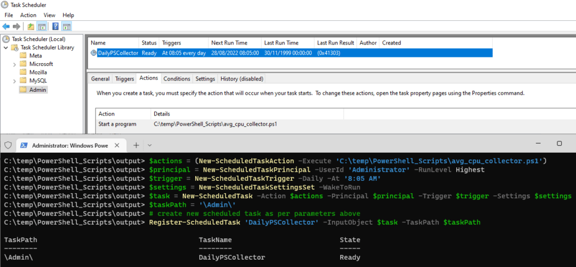Select Task Scheduler Library in tree
Viewport: 576px width, 267px height.
tap(47, 47)
